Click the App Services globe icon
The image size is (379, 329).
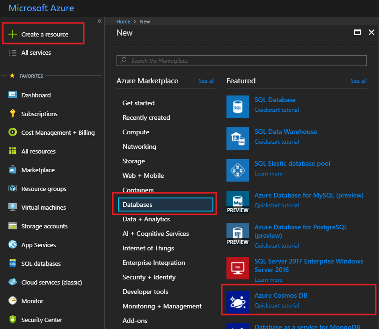click(x=13, y=244)
